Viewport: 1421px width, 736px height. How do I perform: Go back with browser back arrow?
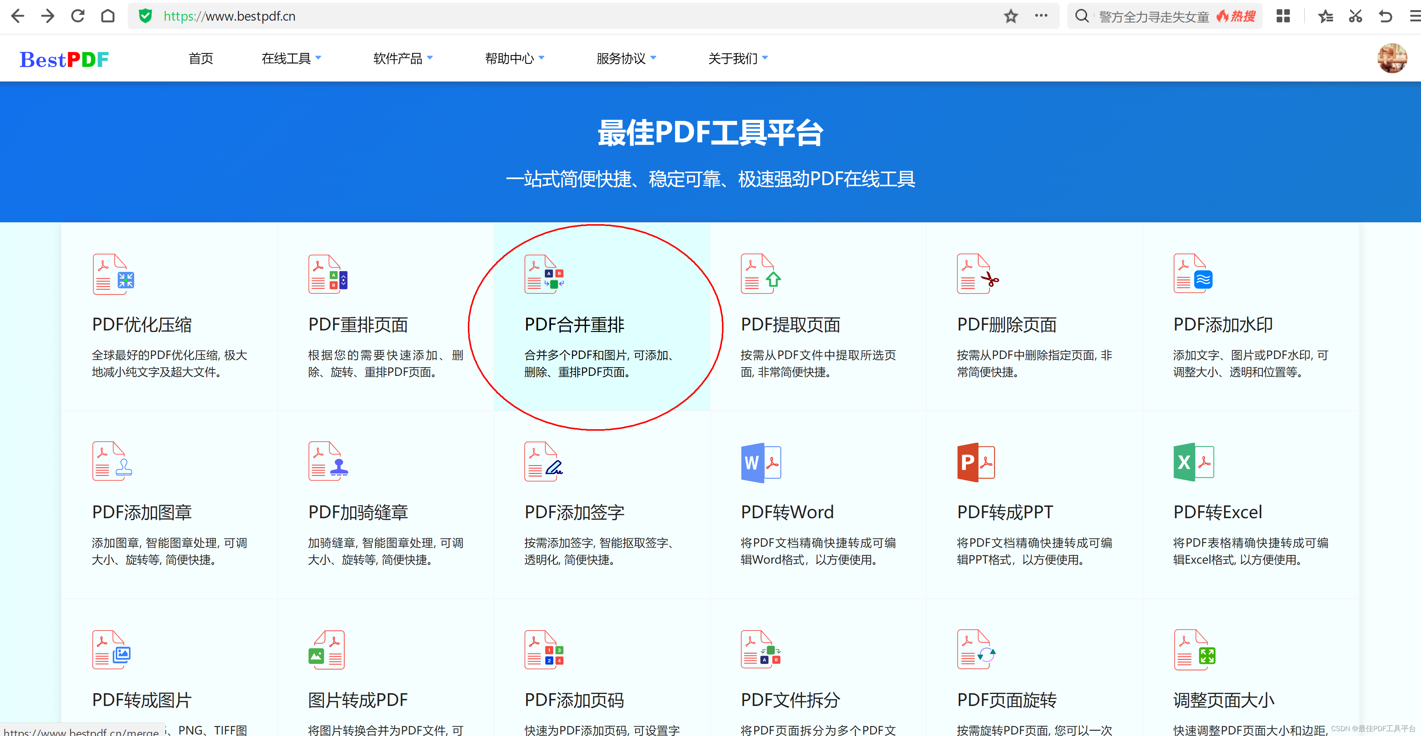tap(18, 16)
